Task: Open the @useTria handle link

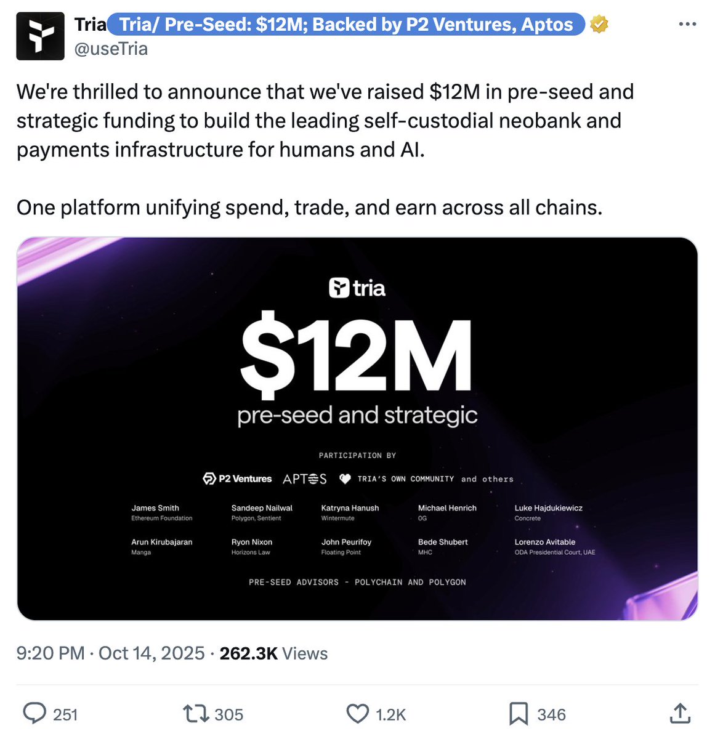Action: point(111,49)
